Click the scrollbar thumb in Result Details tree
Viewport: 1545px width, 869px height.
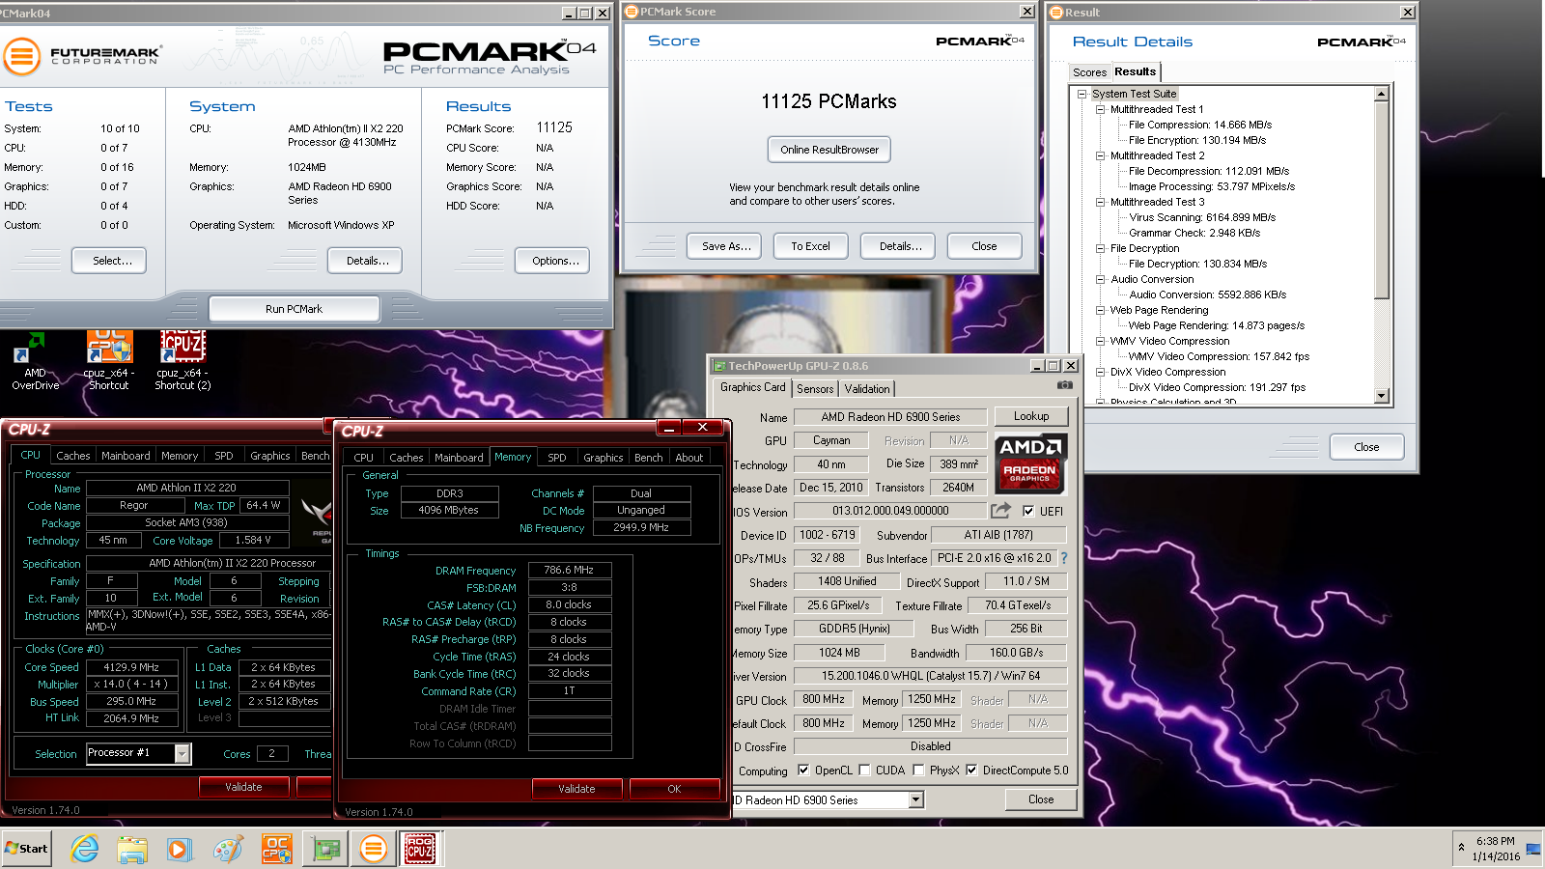tap(1381, 200)
